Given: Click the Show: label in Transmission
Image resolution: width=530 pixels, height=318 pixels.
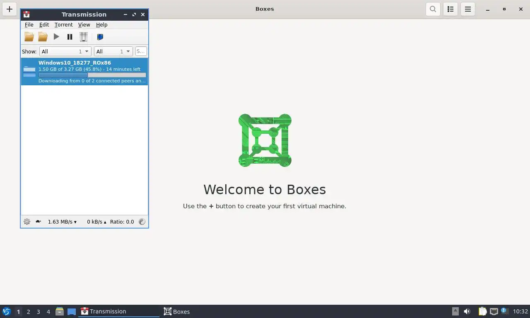Looking at the screenshot, I should (29, 51).
